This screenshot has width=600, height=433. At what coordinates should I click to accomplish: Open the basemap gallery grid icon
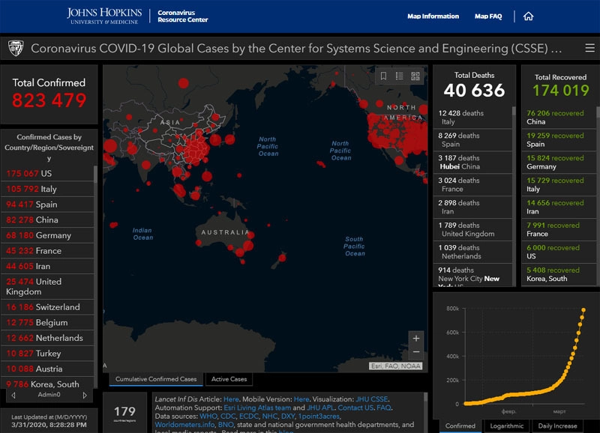tap(416, 76)
